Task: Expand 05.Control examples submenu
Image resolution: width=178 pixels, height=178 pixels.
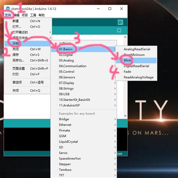Action: coord(84,72)
